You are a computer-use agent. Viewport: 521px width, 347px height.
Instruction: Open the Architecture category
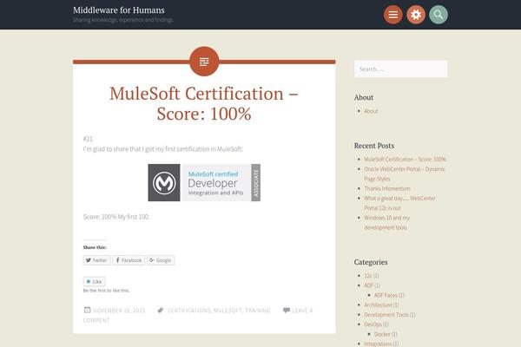378,304
